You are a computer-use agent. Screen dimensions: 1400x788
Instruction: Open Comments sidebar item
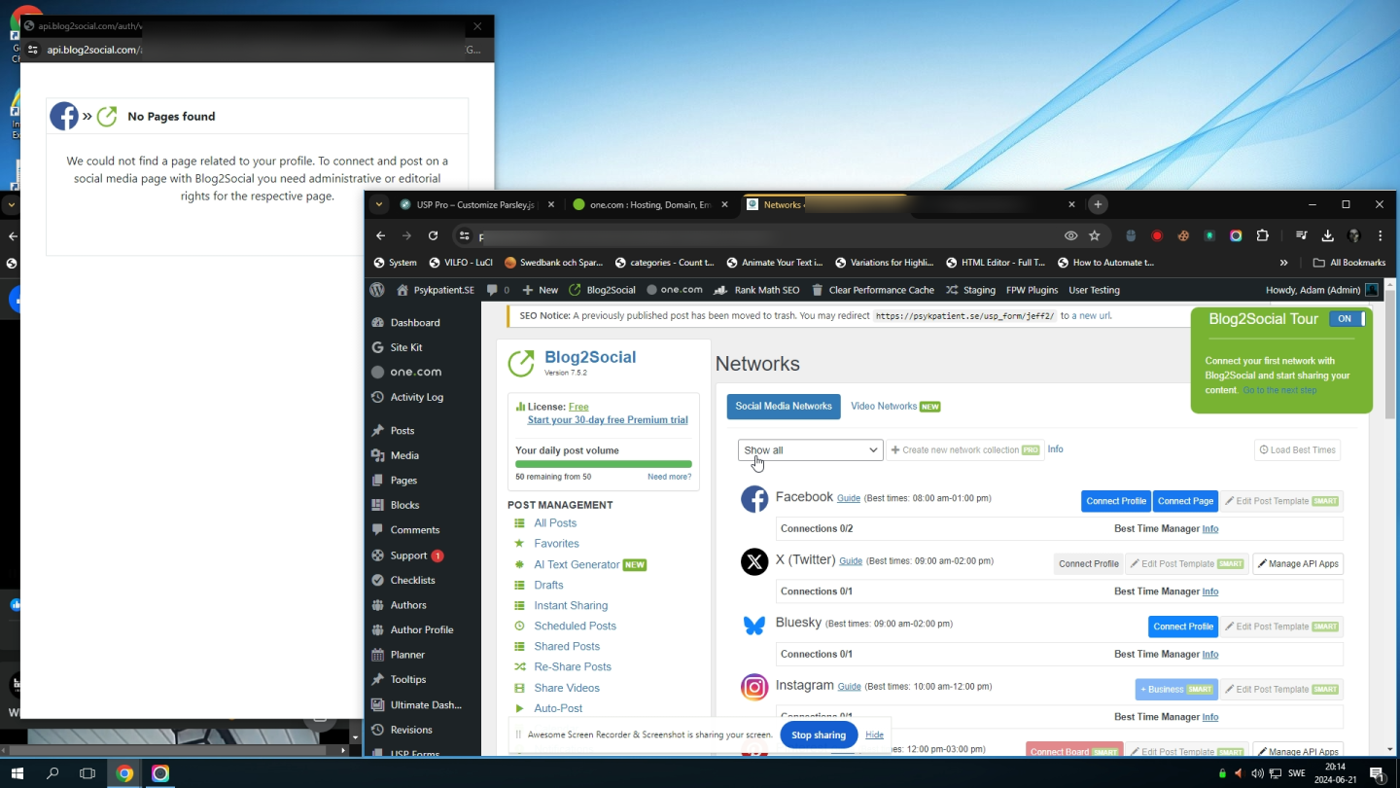pyautogui.click(x=415, y=530)
